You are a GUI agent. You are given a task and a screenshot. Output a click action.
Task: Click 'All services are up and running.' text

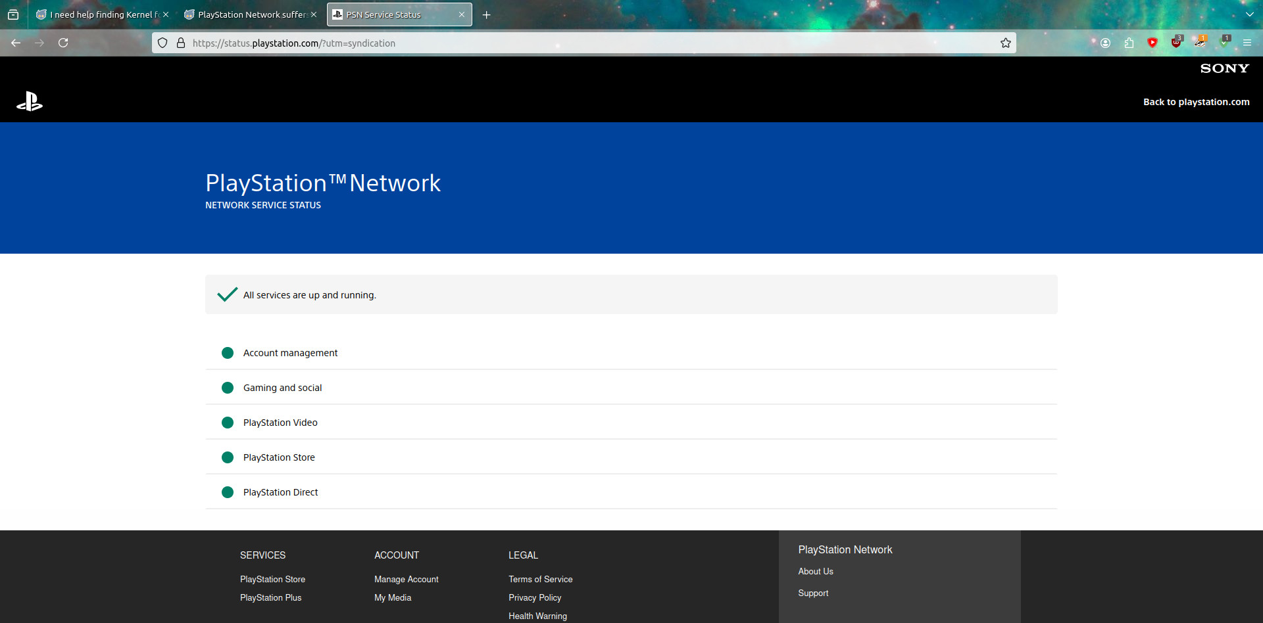310,295
